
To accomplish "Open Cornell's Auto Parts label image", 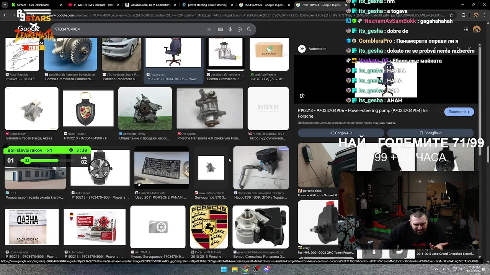I will [x=162, y=167].
